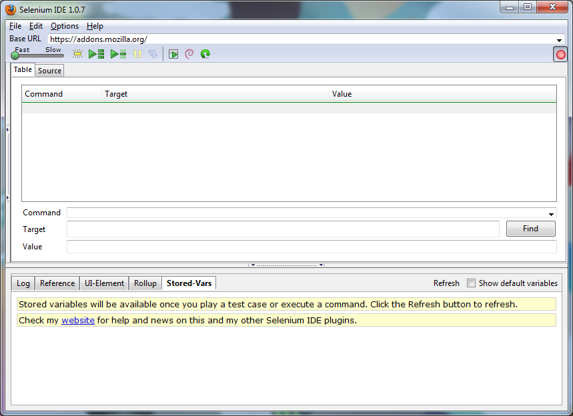Click the Command column header

coord(62,94)
